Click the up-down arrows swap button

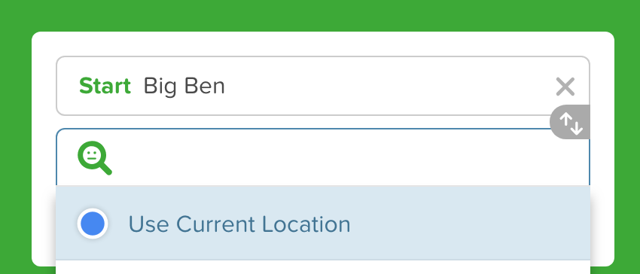[x=570, y=122]
